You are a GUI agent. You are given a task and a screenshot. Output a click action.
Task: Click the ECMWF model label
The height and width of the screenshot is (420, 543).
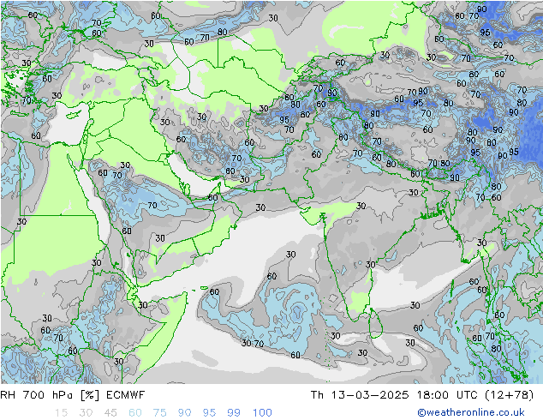pyautogui.click(x=125, y=395)
